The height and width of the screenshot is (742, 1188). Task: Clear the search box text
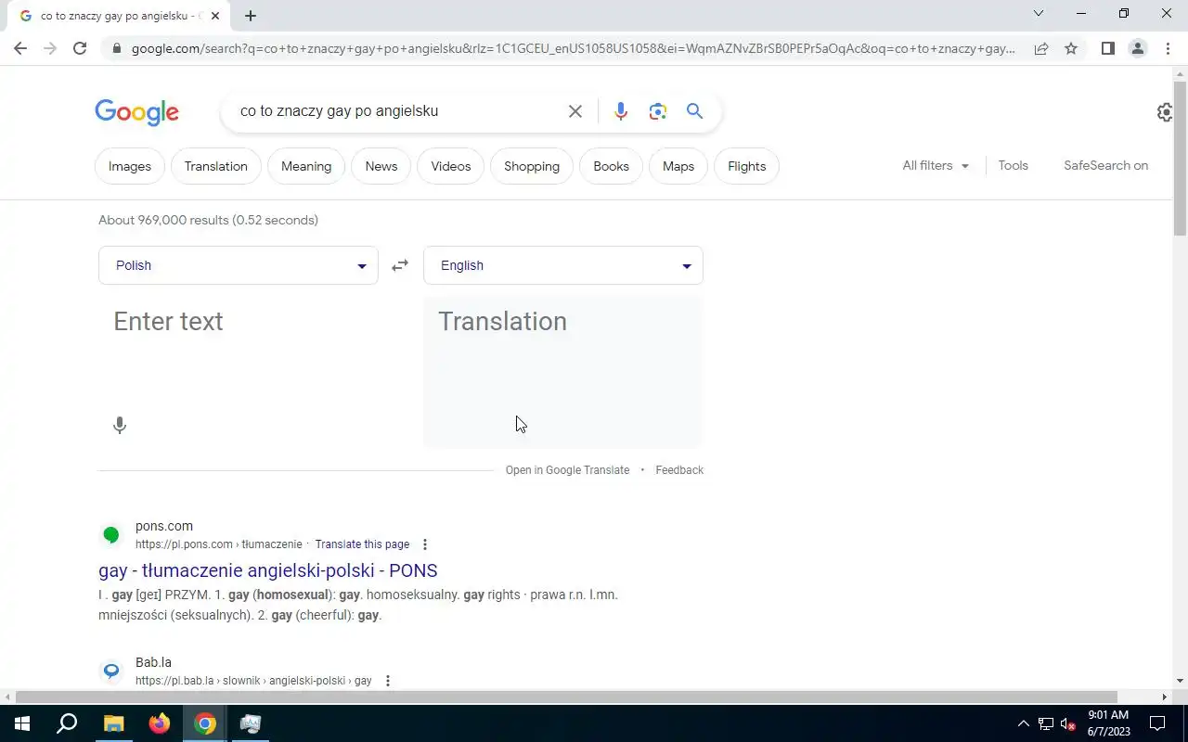point(575,111)
